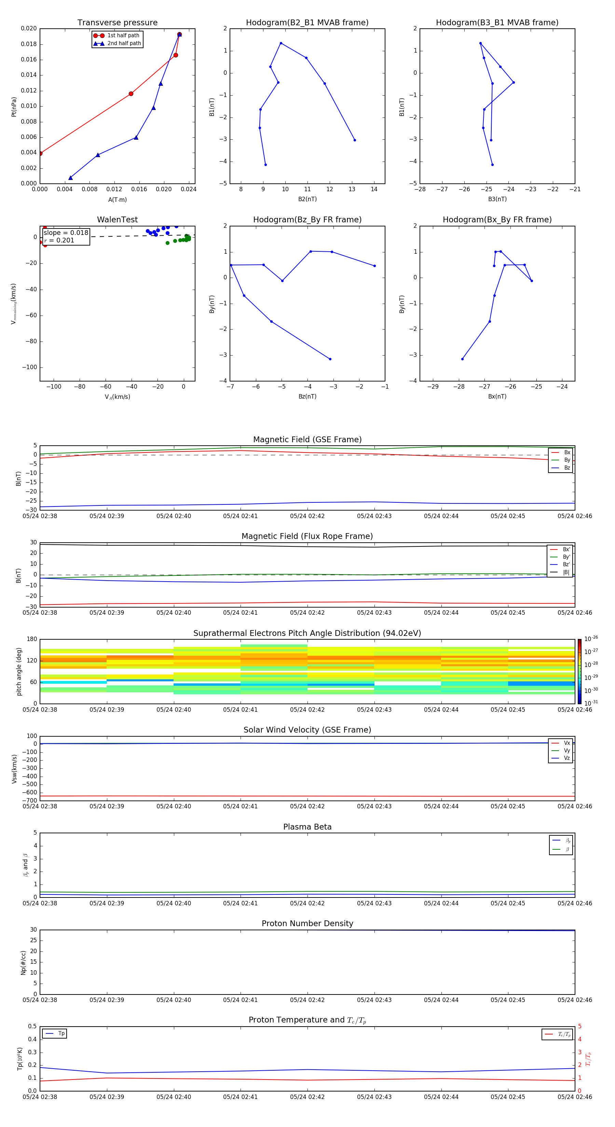Click the "V_remaining(km/s)" y-axis label
This screenshot has width=615, height=1127.
(x=14, y=304)
